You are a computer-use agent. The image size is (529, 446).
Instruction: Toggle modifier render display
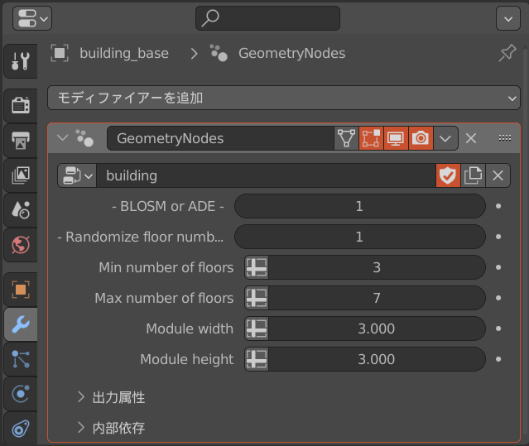coord(421,138)
